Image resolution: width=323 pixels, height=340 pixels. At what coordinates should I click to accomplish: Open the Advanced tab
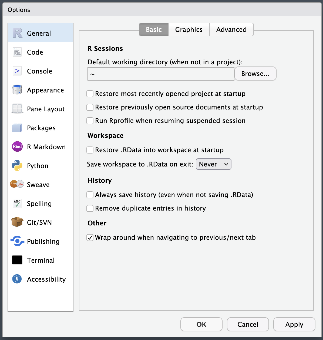[231, 29]
